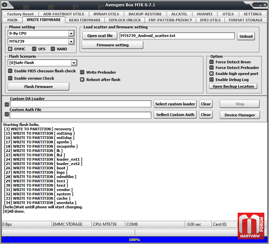Expand the MT6739 CPU model dropdown
The width and height of the screenshot is (269, 244).
coord(71,41)
